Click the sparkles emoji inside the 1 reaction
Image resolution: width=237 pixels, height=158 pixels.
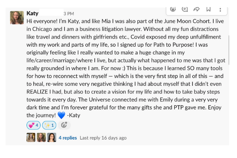(x=47, y=125)
